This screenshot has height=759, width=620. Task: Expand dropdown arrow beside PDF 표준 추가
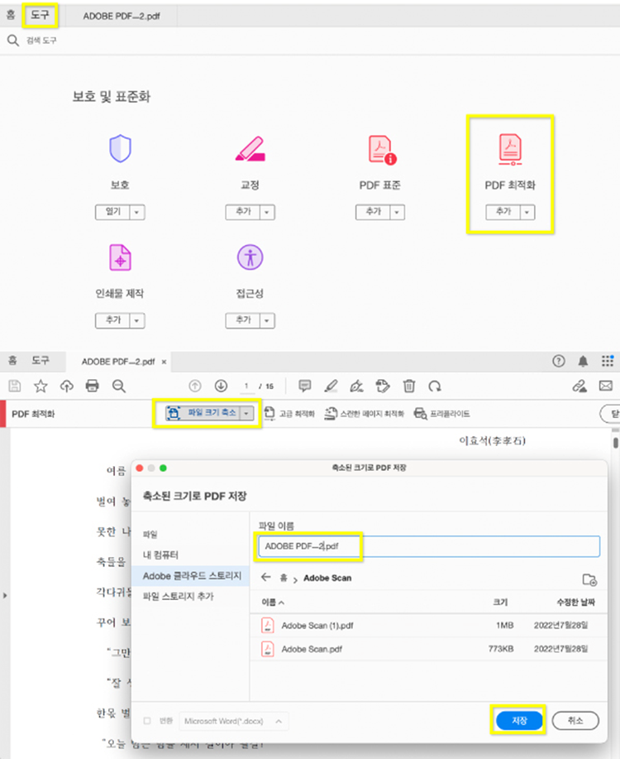pos(397,212)
